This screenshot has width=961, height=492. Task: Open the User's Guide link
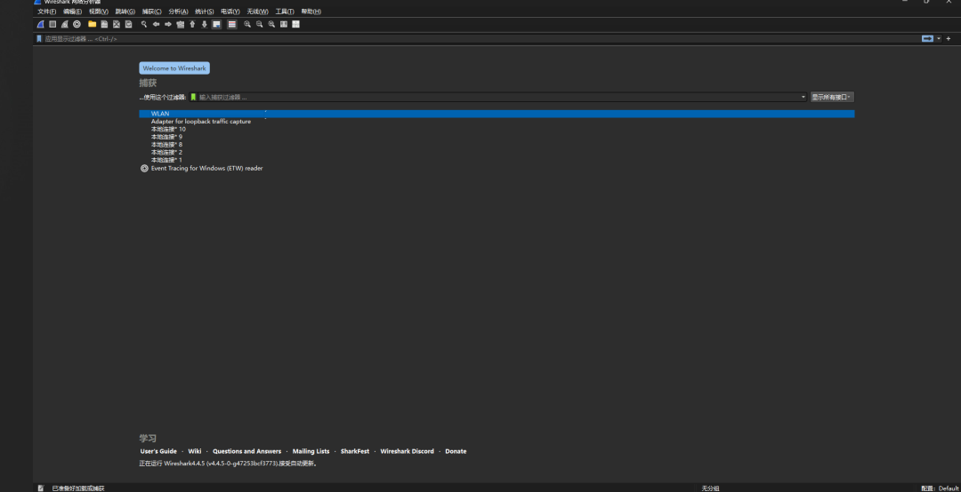158,451
